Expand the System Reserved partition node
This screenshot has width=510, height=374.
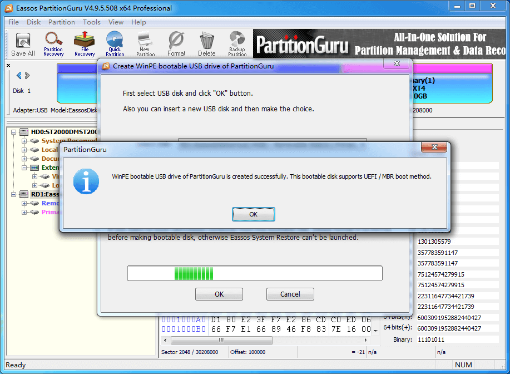click(x=24, y=141)
